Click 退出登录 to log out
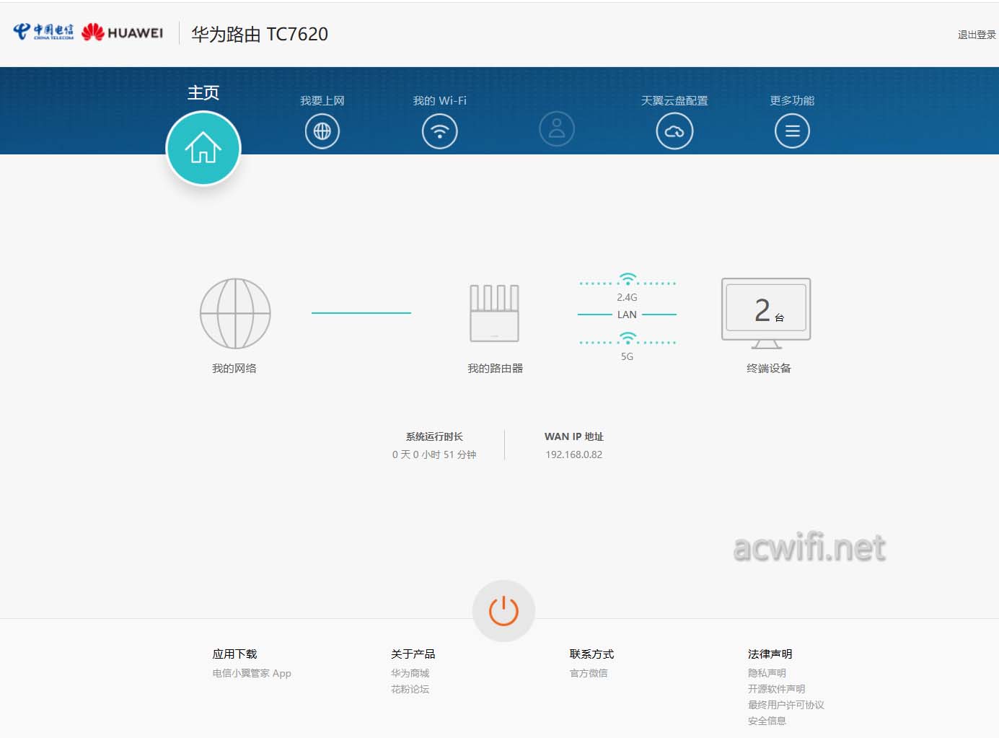 tap(977, 35)
